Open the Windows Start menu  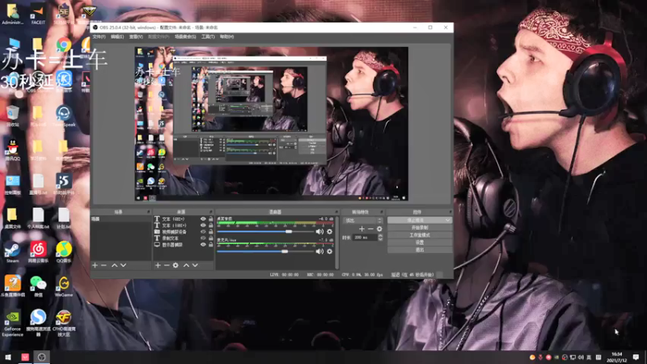click(x=8, y=357)
